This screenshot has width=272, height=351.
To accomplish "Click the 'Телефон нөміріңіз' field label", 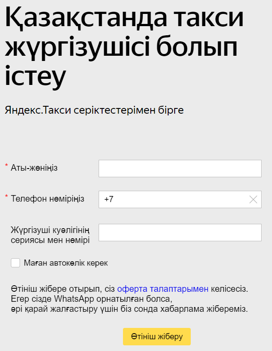I will pyautogui.click(x=47, y=199).
